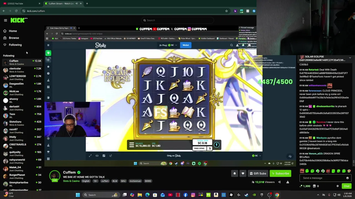Open chat settings gear

coord(338,186)
